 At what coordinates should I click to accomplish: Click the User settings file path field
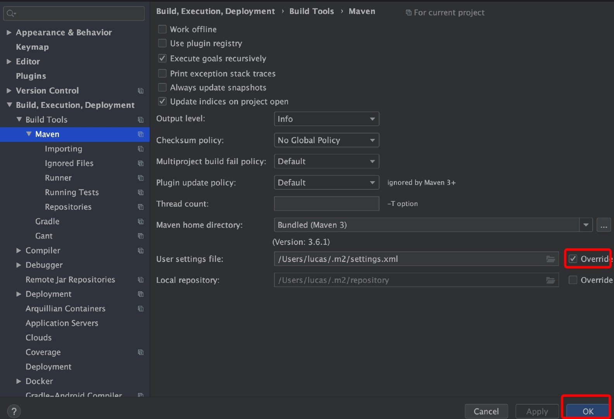416,259
